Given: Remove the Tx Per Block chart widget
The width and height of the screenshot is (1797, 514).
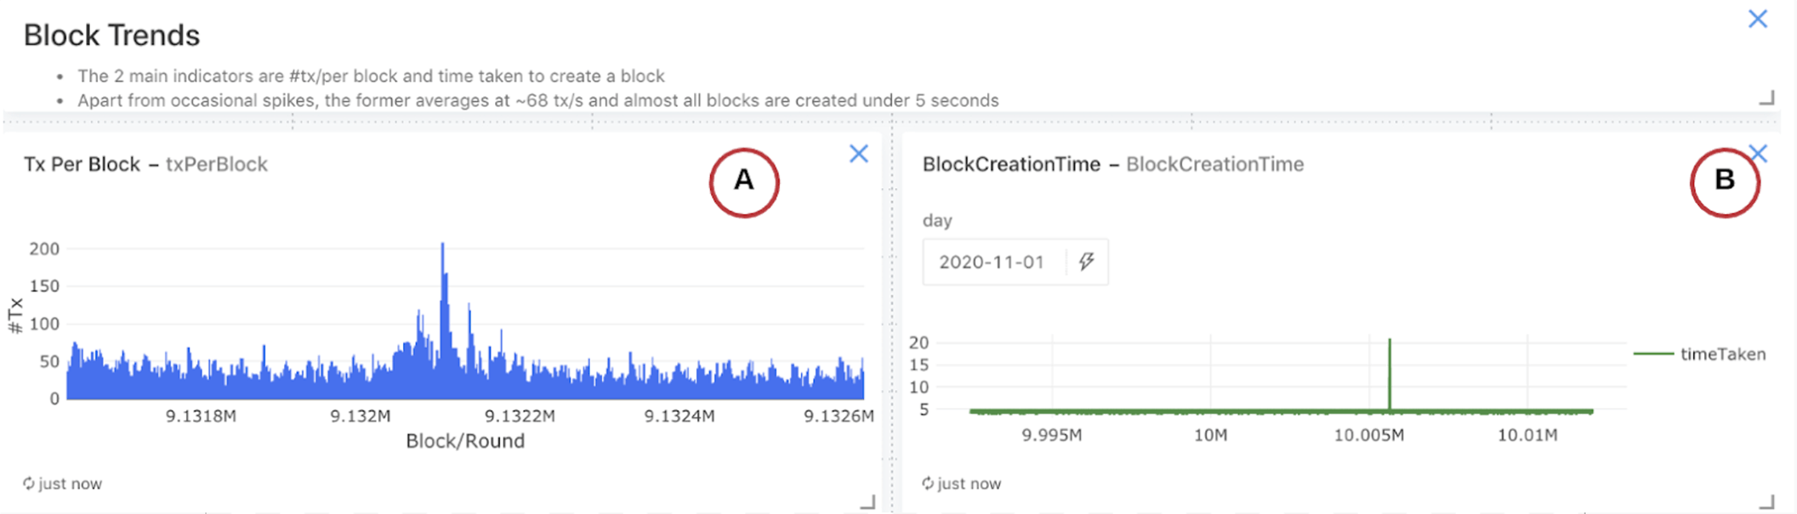Looking at the screenshot, I should click(858, 154).
